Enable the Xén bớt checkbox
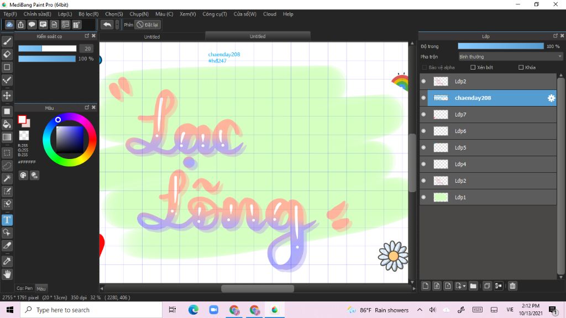This screenshot has height=318, width=566. [473, 67]
